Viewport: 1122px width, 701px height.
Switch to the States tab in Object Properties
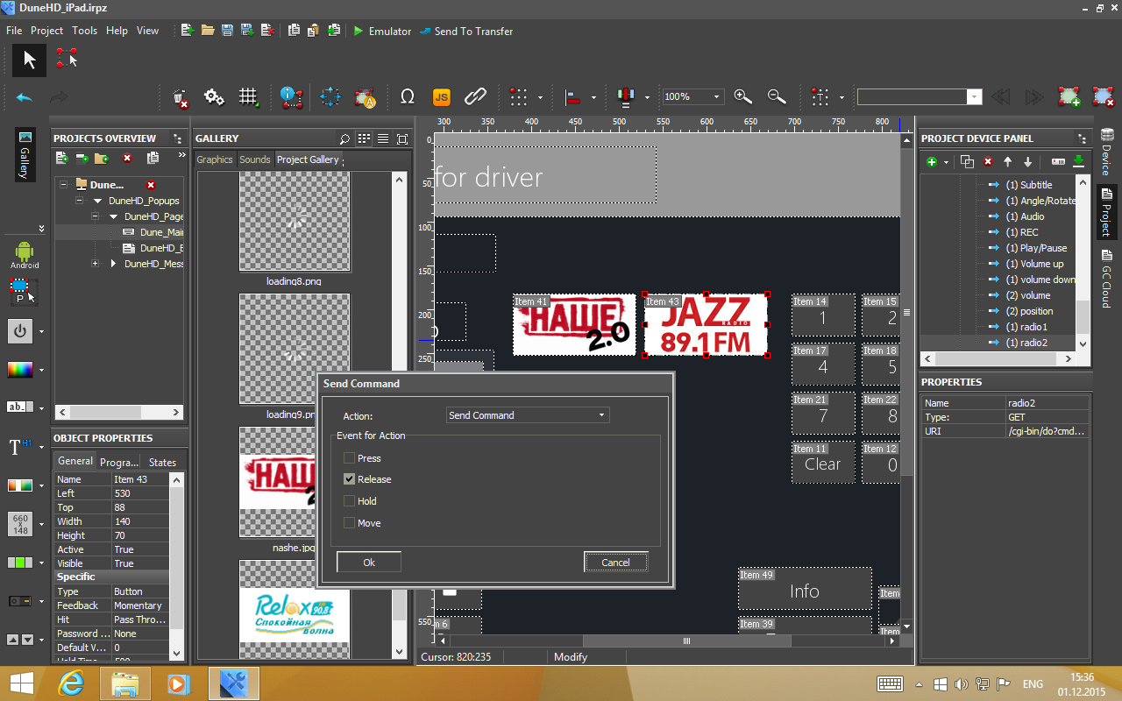pos(162,462)
